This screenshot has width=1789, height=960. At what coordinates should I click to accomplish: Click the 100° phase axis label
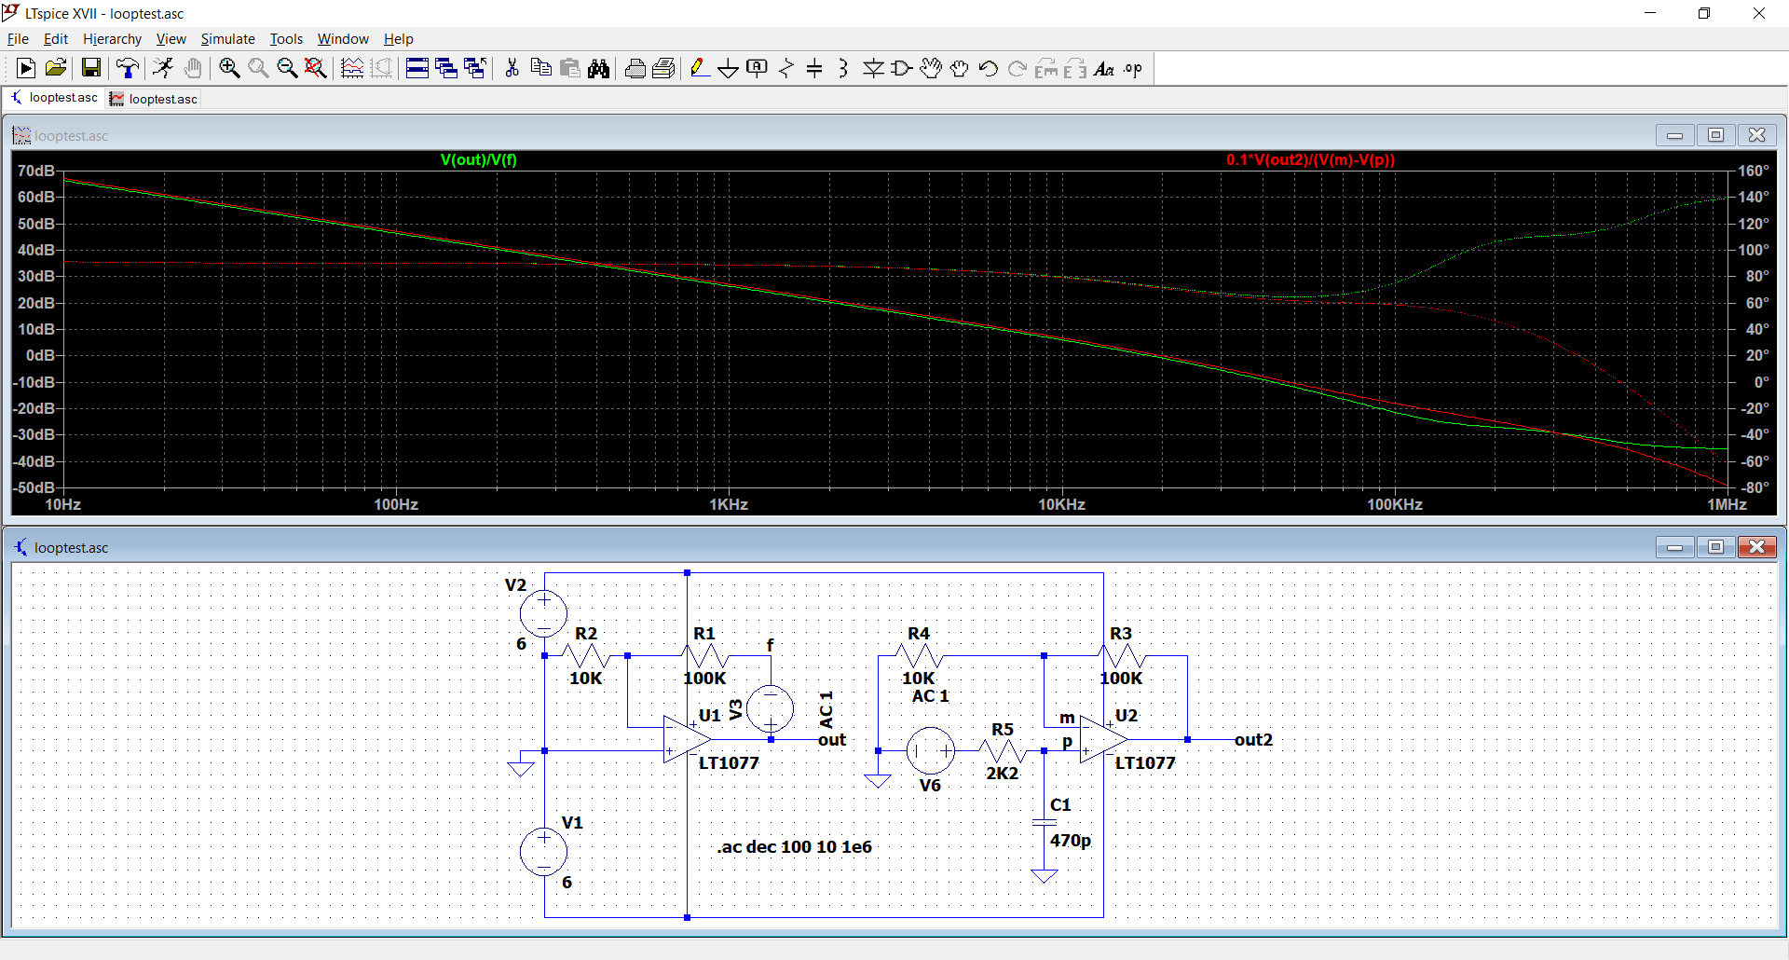point(1753,250)
